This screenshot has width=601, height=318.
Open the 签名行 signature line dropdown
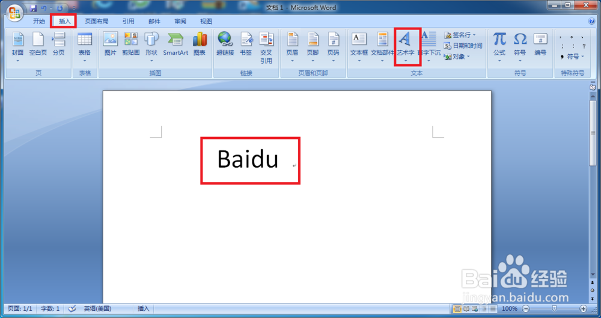coord(460,35)
